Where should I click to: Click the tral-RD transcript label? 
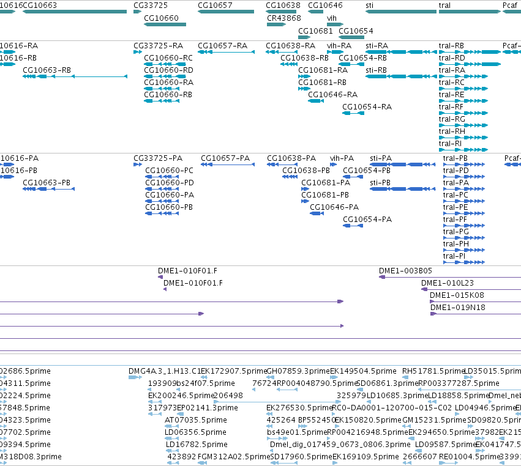click(452, 58)
